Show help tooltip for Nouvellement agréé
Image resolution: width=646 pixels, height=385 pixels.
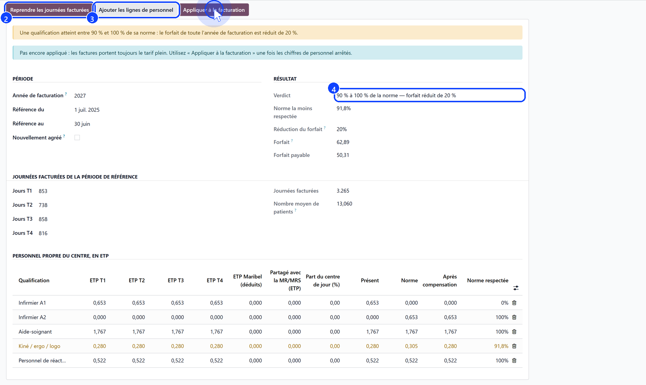pyautogui.click(x=64, y=136)
